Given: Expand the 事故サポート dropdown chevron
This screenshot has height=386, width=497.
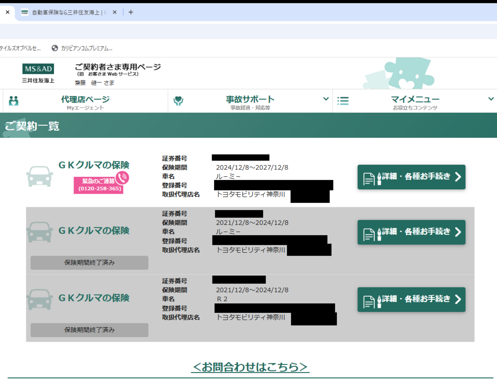Looking at the screenshot, I should (326, 99).
